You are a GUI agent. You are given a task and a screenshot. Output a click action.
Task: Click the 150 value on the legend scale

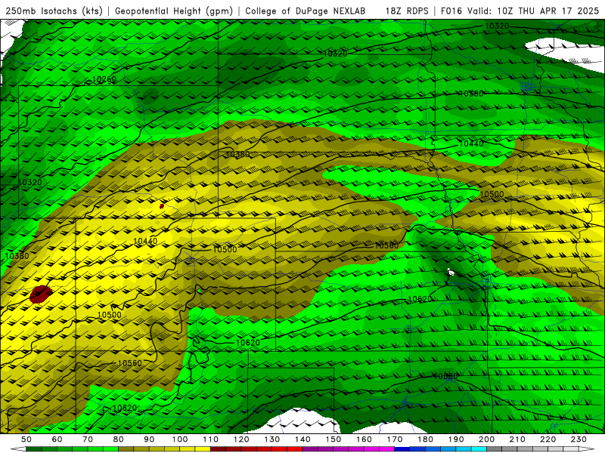coord(334,439)
